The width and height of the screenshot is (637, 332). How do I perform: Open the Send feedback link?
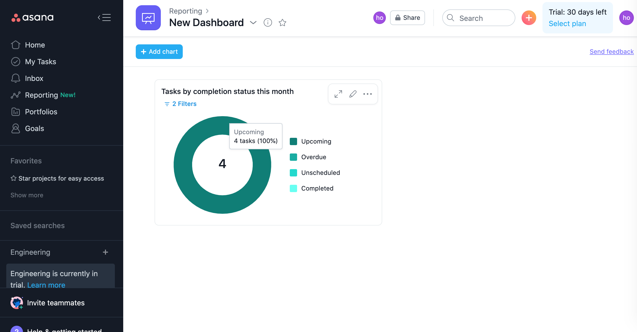pyautogui.click(x=611, y=52)
